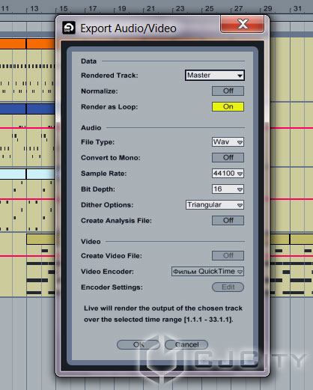Click bar 13 on the timeline ruler

(x=34, y=9)
